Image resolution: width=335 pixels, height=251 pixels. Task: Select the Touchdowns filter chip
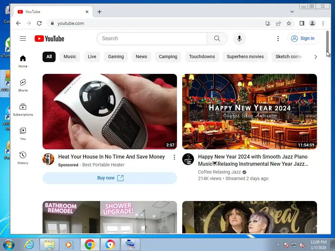pos(202,57)
